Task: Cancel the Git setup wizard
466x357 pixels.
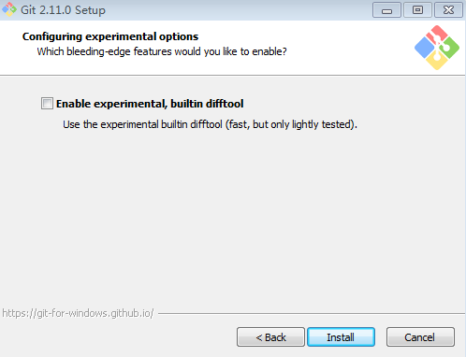Action: [x=420, y=337]
